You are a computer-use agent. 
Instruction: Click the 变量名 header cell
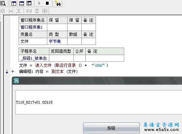[x=33, y=34]
